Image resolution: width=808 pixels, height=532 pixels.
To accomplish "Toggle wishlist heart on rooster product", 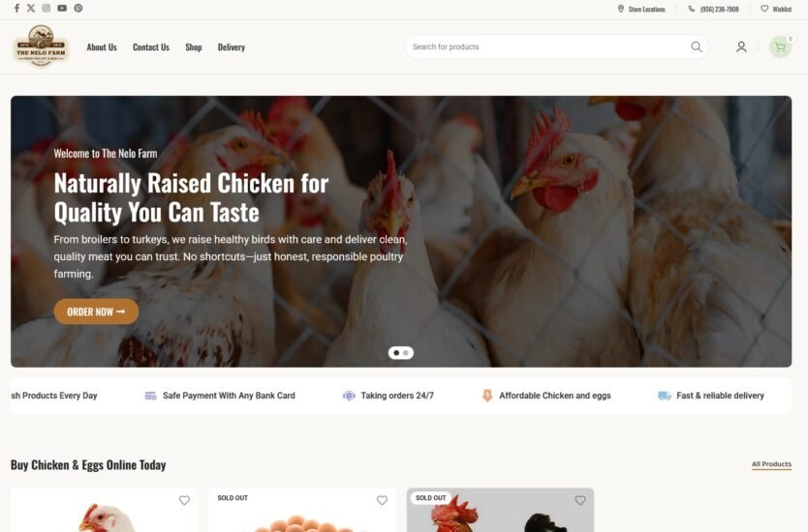I will pos(580,500).
